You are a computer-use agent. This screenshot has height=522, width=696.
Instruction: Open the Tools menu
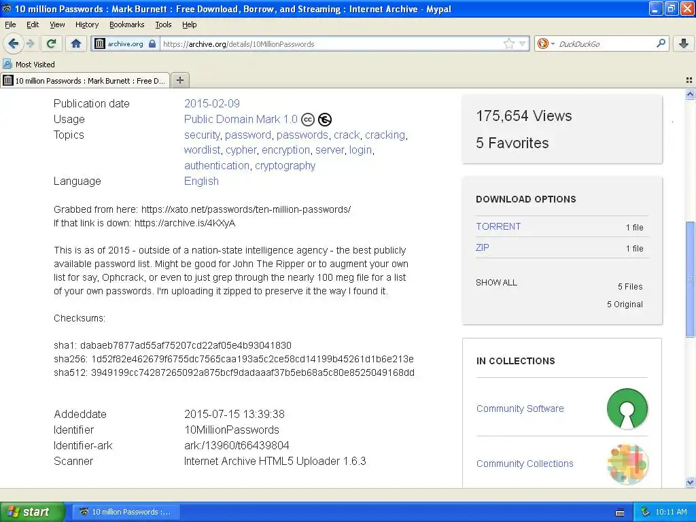click(x=163, y=24)
